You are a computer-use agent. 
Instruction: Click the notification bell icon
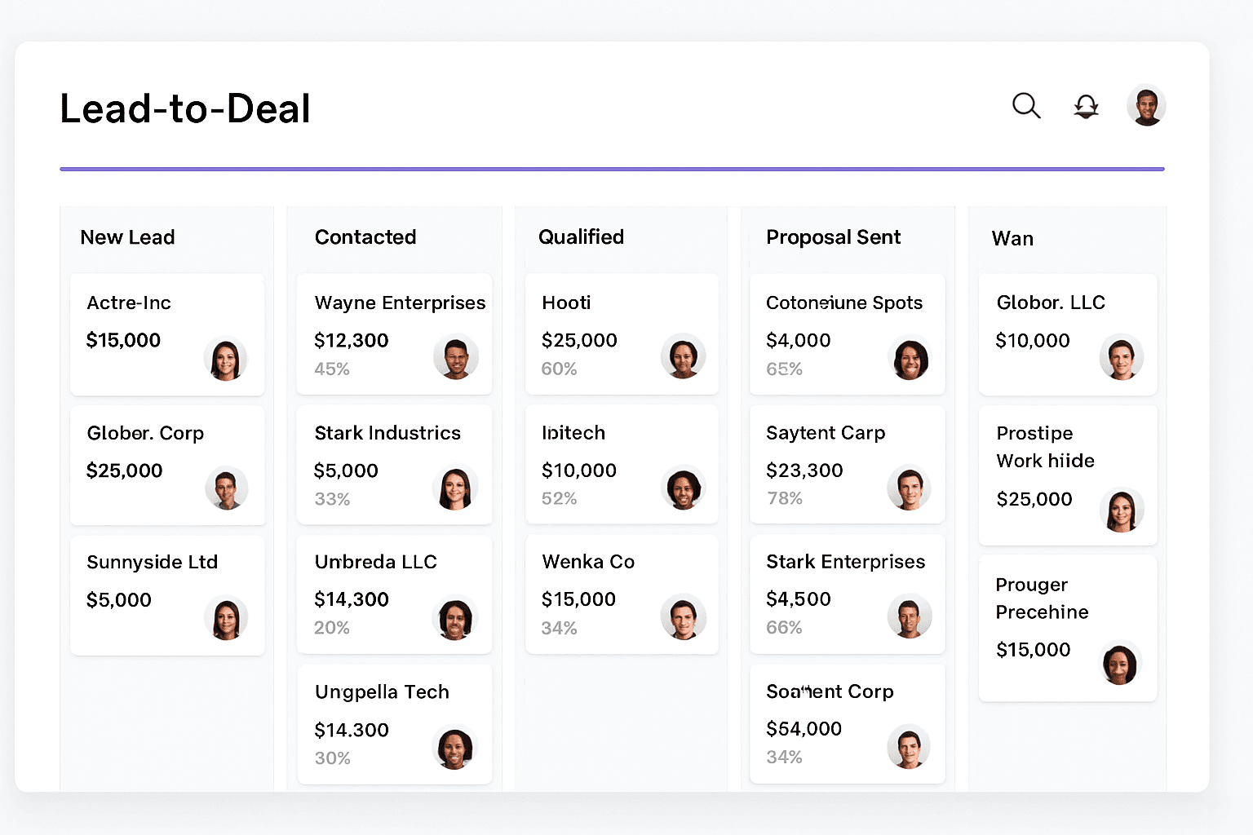(x=1086, y=106)
